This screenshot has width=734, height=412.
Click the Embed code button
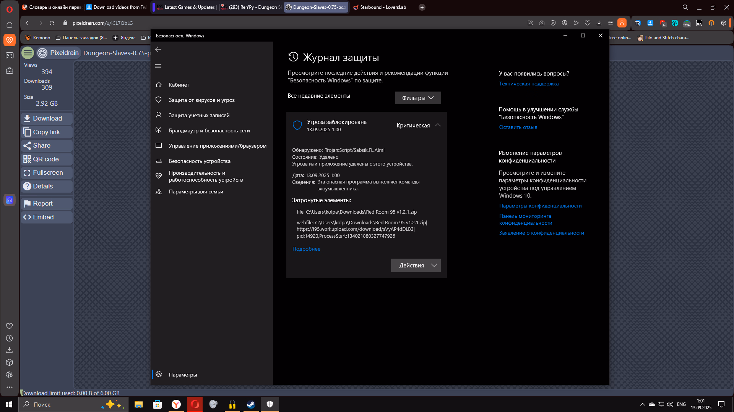pyautogui.click(x=47, y=217)
